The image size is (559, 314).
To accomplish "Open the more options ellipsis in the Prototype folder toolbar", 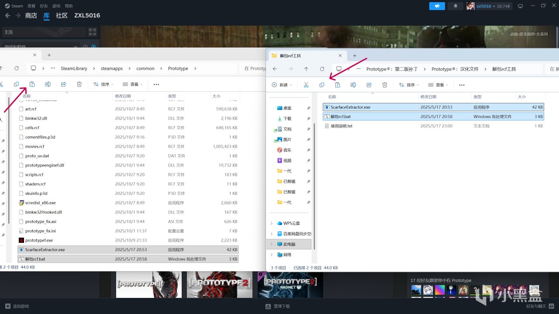I will (x=156, y=85).
